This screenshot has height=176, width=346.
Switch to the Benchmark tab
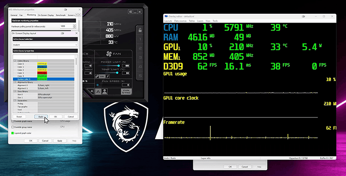[x=61, y=15]
